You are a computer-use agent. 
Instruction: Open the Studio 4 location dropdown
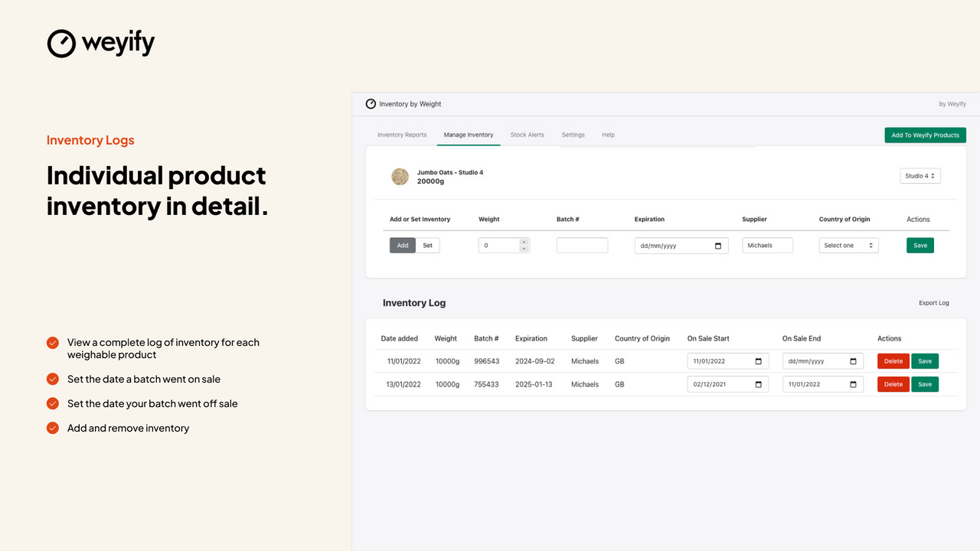pyautogui.click(x=920, y=176)
